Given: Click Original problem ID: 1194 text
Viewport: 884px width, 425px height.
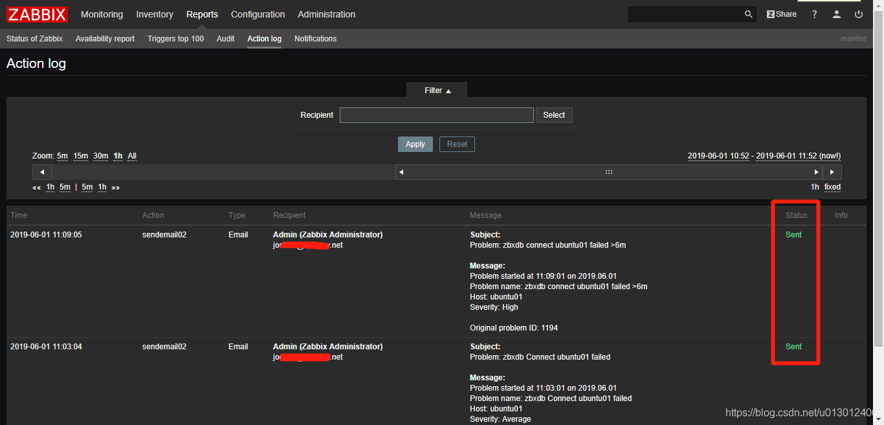Looking at the screenshot, I should (x=514, y=328).
